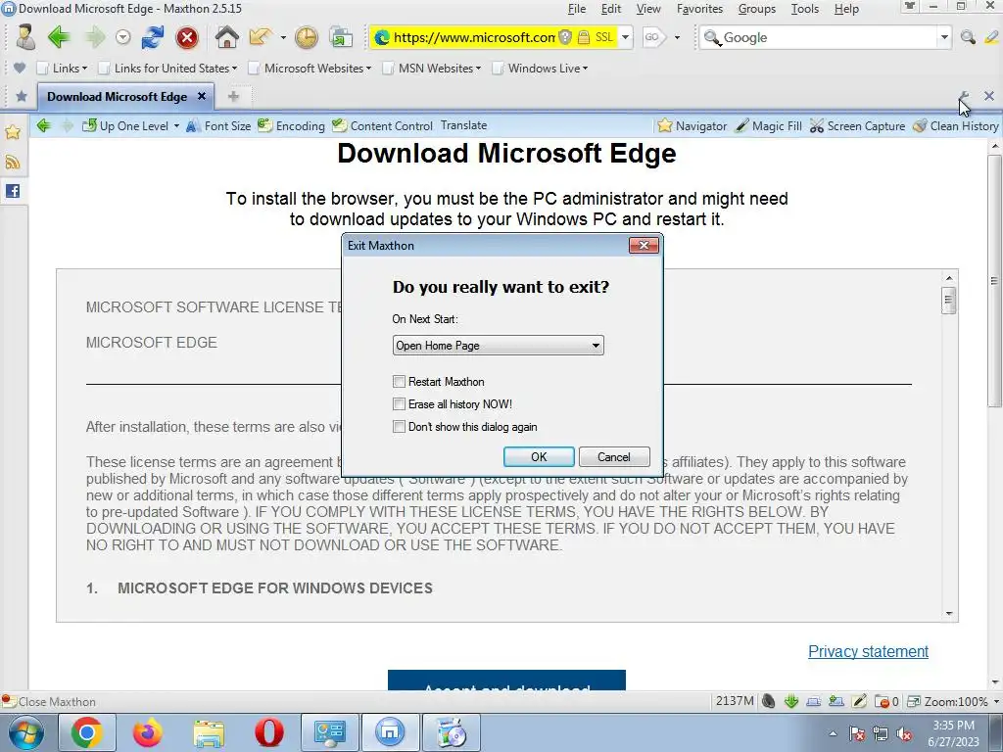The height and width of the screenshot is (752, 1003).
Task: Click Font Size toolbar item
Action: 218,126
